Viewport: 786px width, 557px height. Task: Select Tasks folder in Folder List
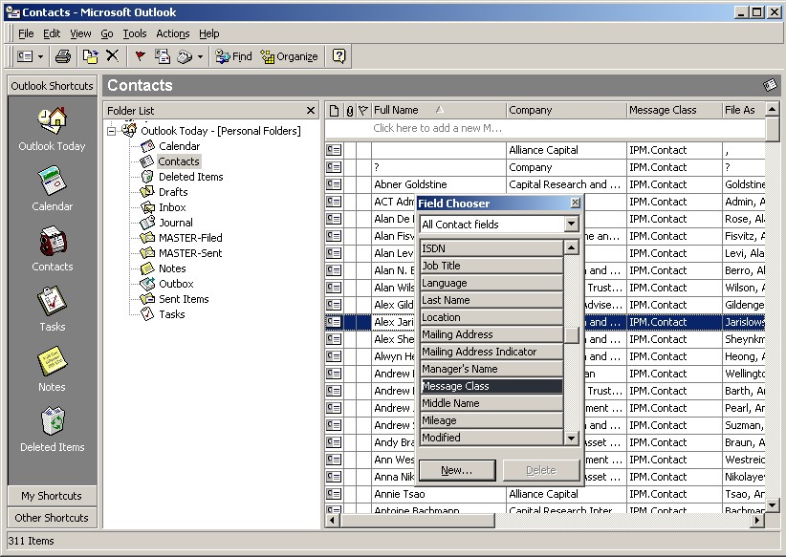[171, 314]
